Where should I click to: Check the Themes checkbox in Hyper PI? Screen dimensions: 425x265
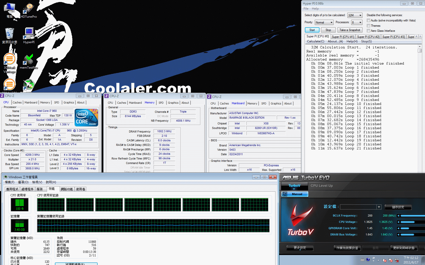(369, 26)
